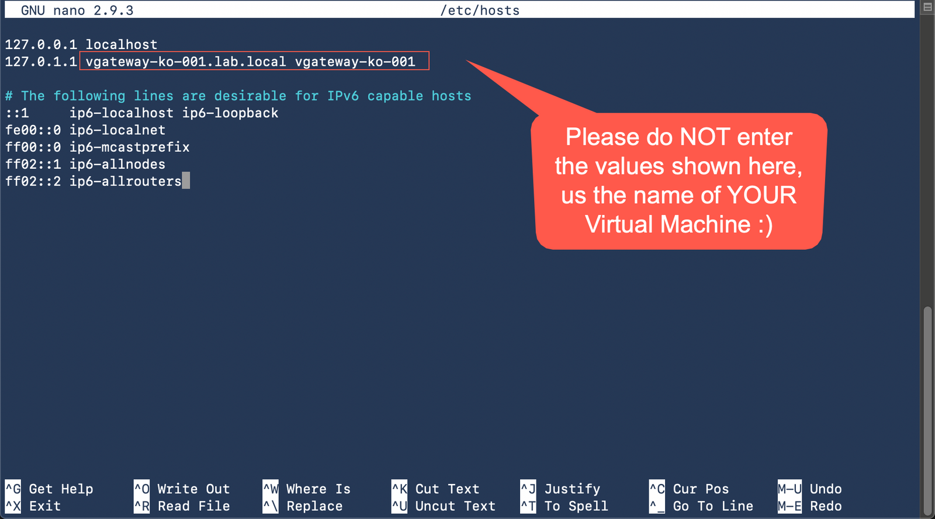
Task: Click the ^J Justify shortcut
Action: (561, 489)
